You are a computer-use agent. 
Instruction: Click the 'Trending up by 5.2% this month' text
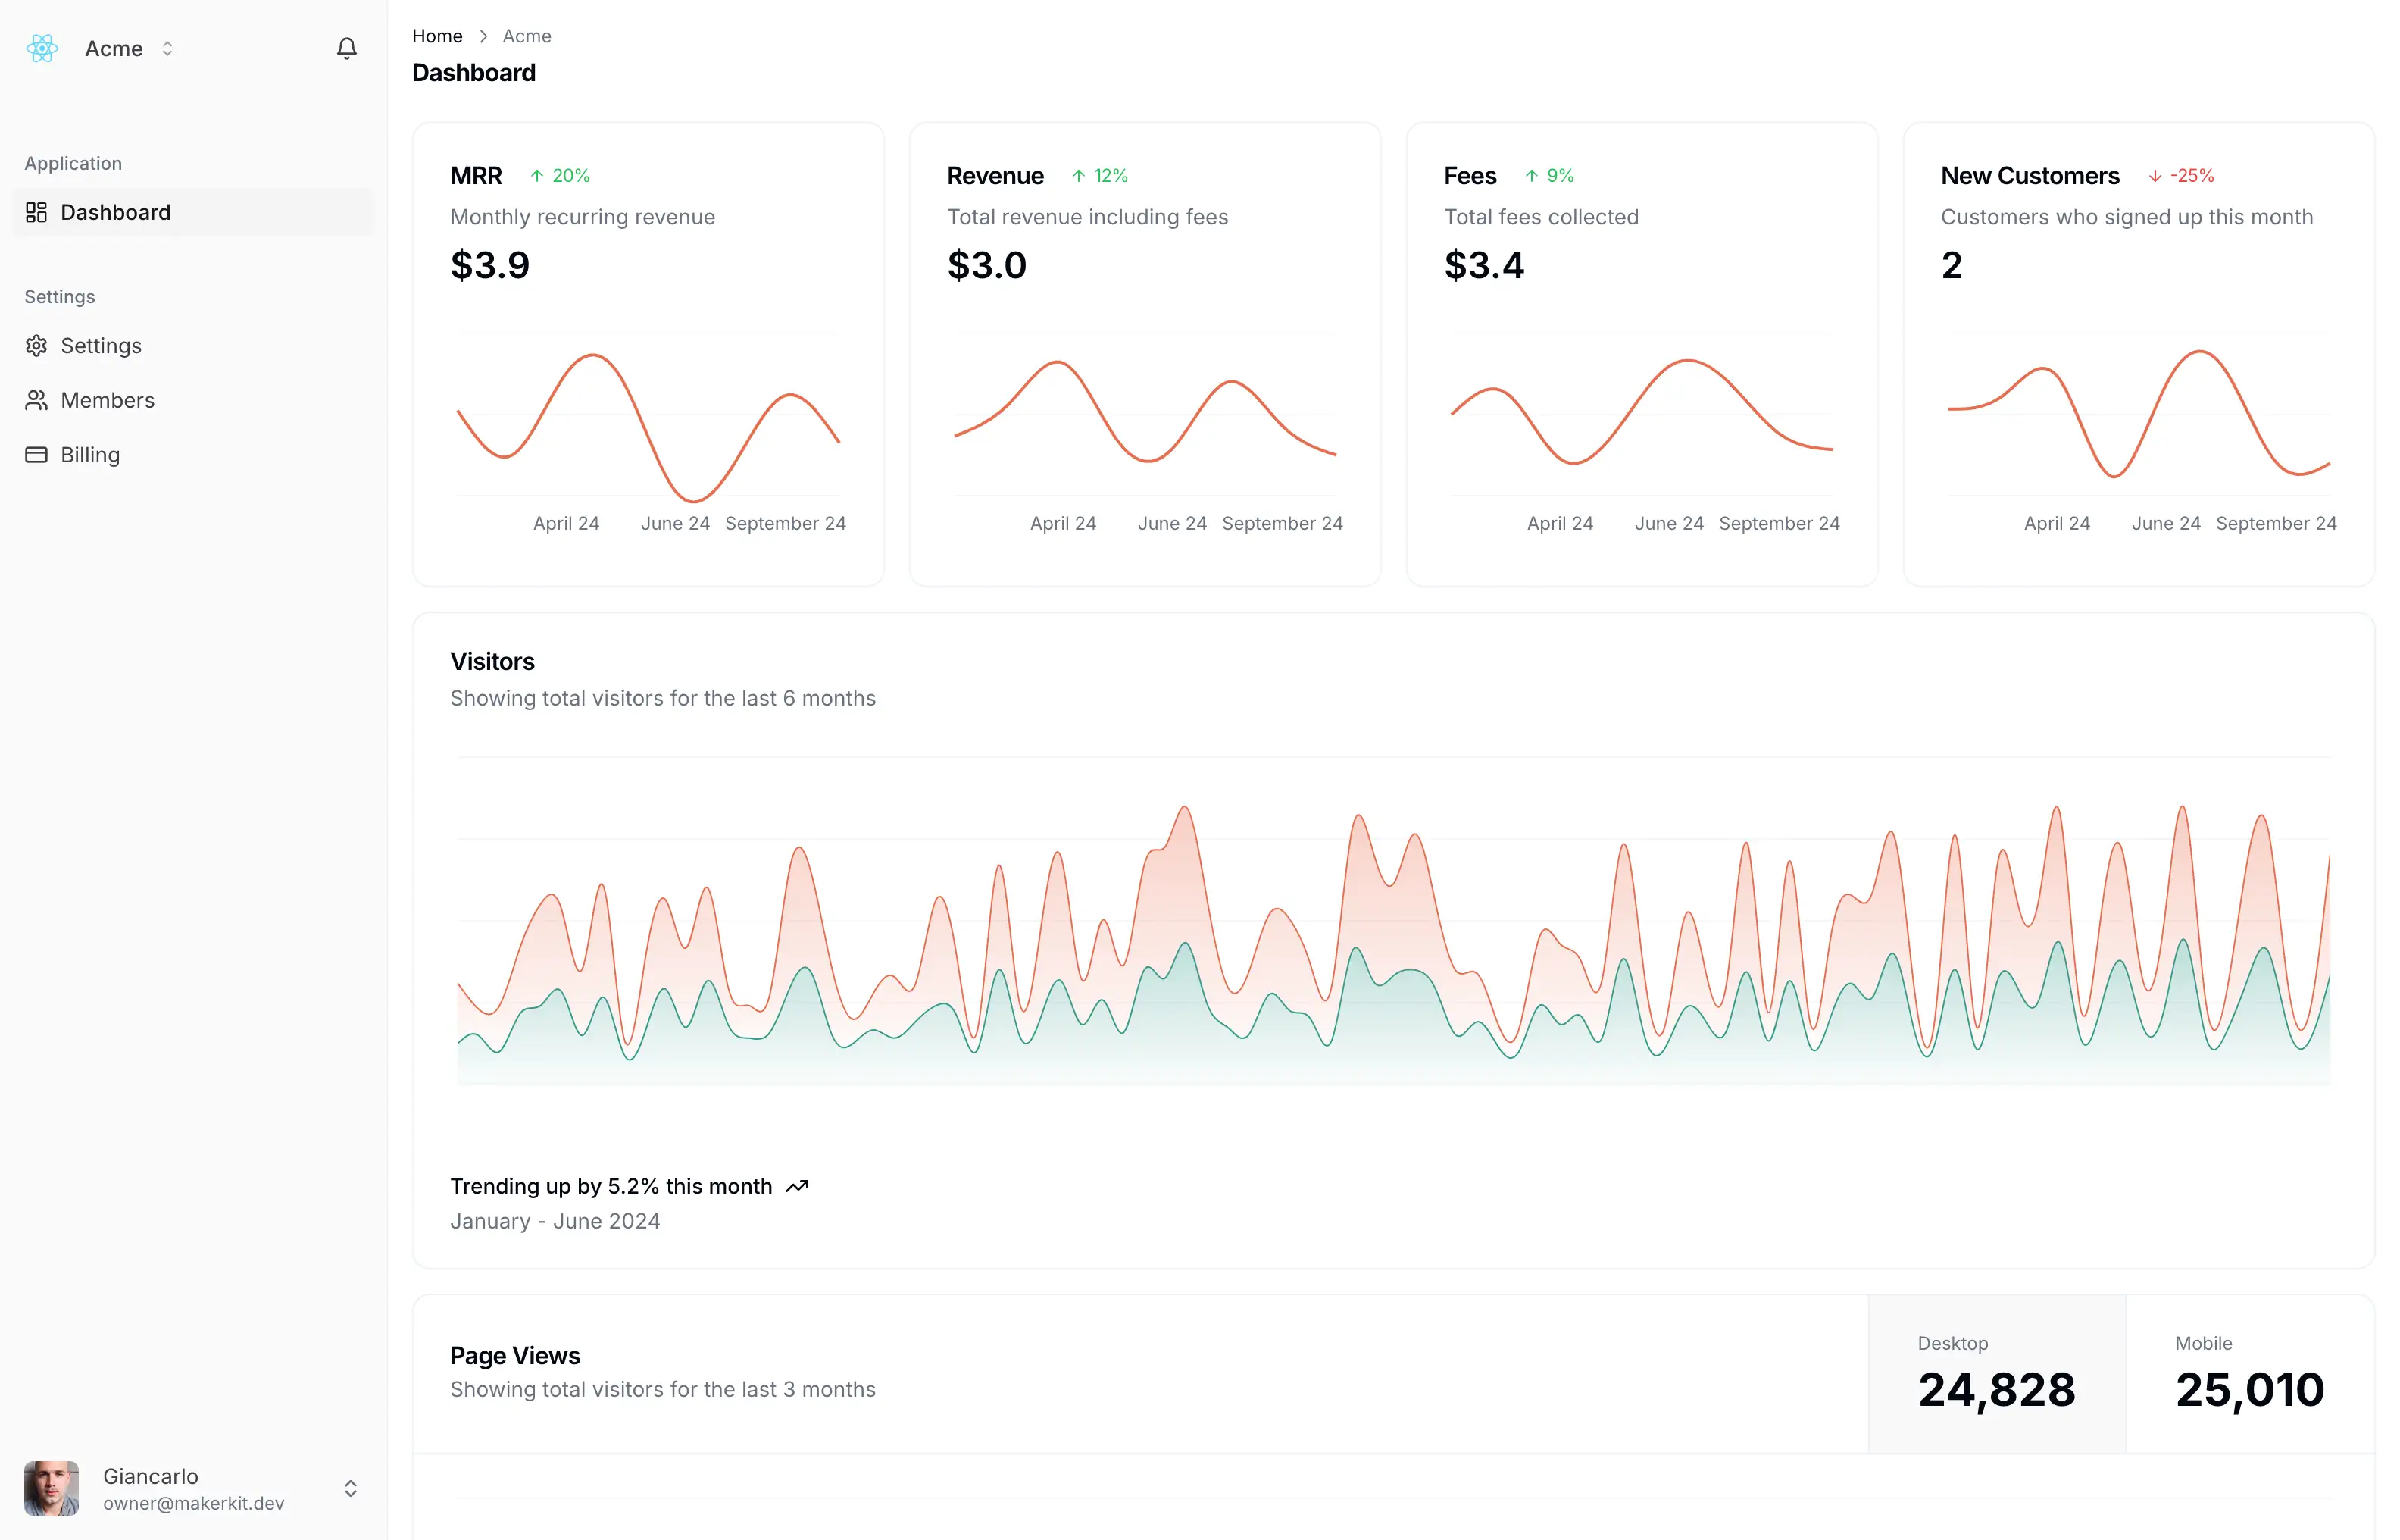point(611,1186)
